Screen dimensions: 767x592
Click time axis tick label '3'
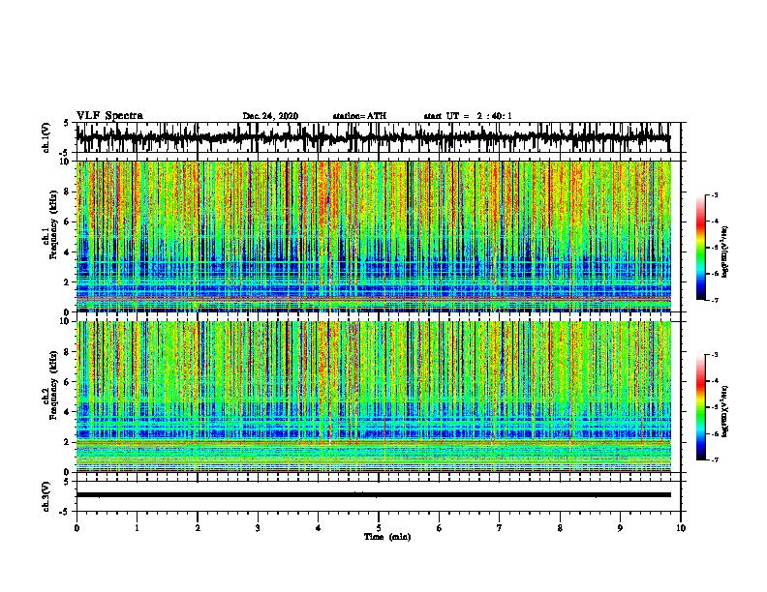(258, 528)
